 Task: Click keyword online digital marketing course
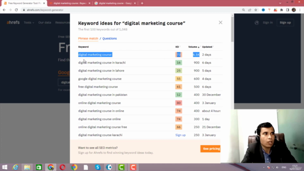click(x=99, y=103)
